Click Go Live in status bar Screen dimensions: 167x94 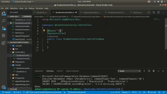point(152,92)
